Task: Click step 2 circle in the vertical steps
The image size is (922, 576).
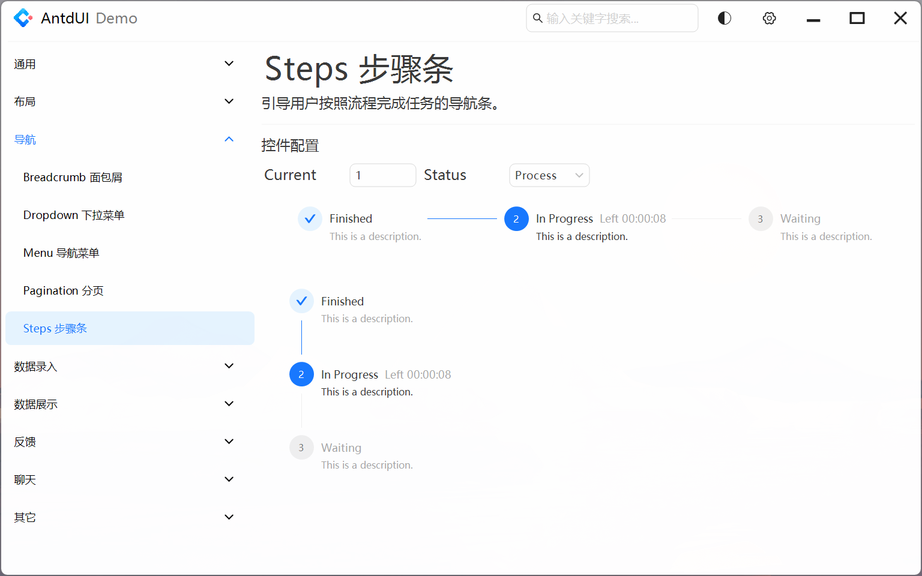Action: (x=301, y=374)
